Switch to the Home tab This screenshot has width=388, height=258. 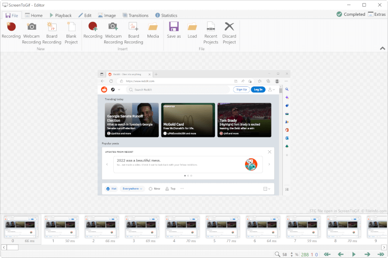pos(33,15)
